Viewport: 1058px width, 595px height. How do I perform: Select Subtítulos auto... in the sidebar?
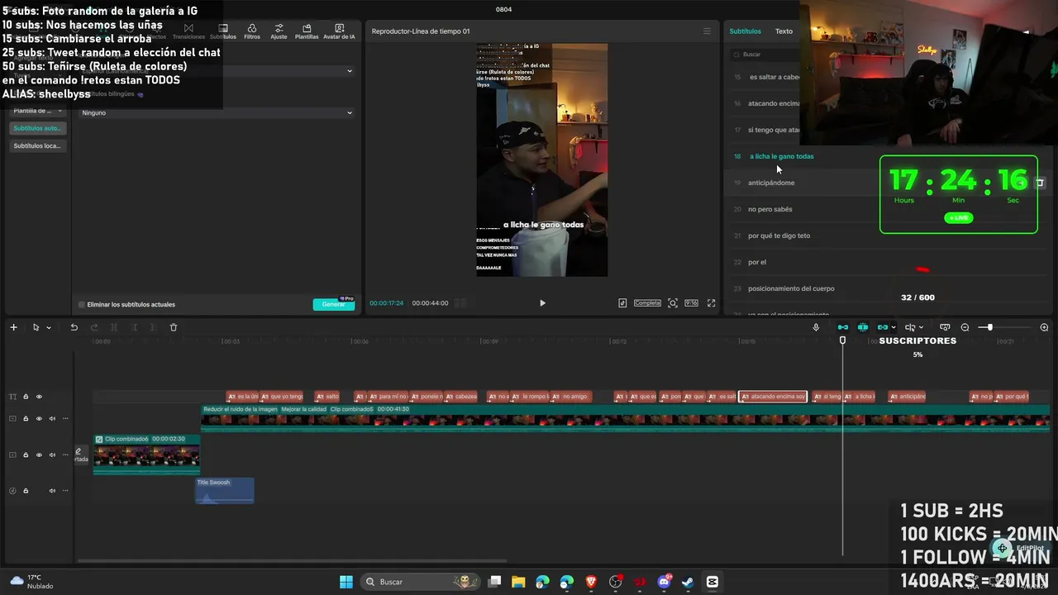click(x=38, y=128)
